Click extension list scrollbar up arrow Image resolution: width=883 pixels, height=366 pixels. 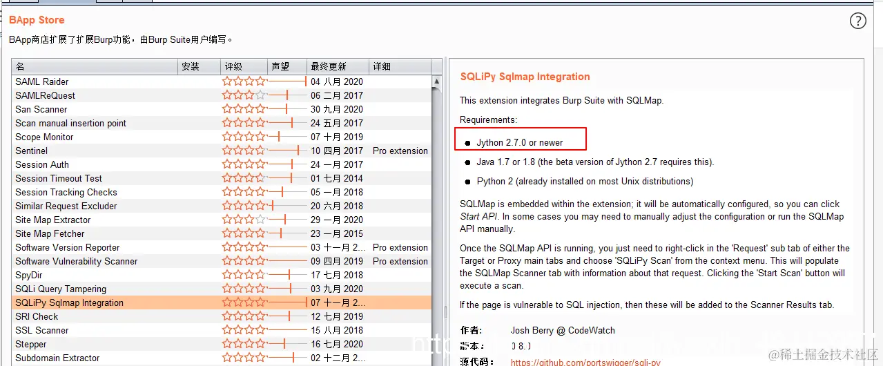(437, 81)
